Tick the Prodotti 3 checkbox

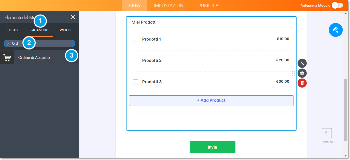tap(136, 82)
